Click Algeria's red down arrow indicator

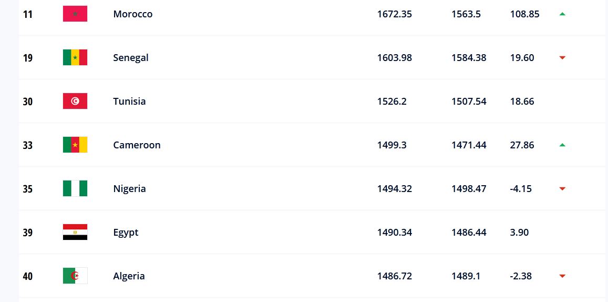pyautogui.click(x=562, y=276)
